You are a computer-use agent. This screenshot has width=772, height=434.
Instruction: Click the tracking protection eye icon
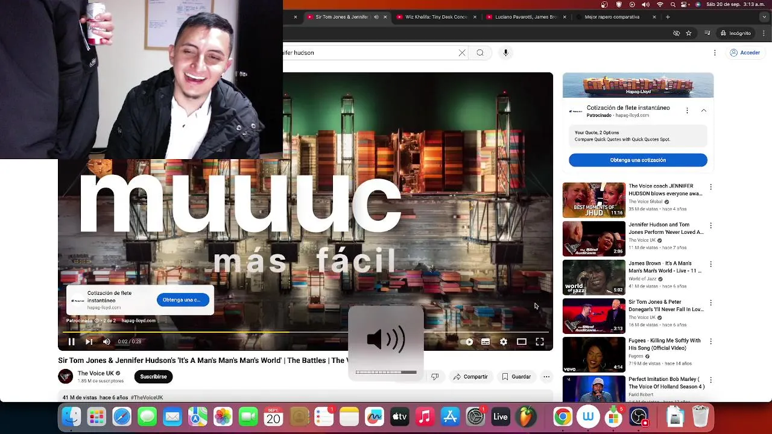click(676, 33)
